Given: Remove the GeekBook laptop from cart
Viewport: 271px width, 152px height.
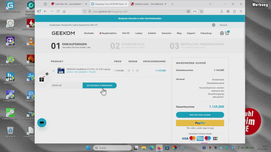Looking at the screenshot, I should (53, 71).
